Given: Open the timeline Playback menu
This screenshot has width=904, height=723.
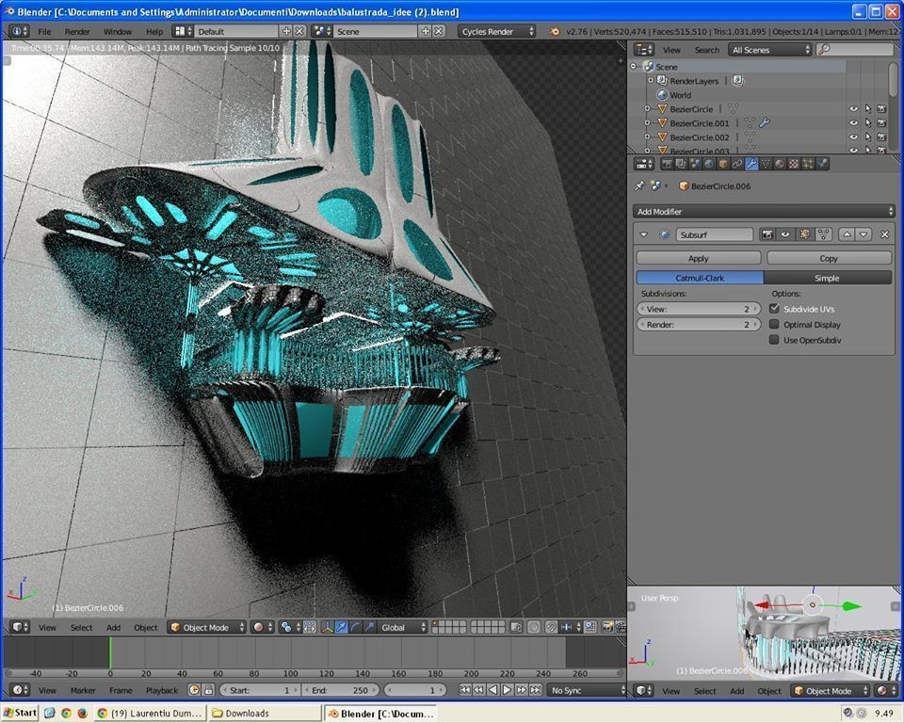Looking at the screenshot, I should 162,690.
